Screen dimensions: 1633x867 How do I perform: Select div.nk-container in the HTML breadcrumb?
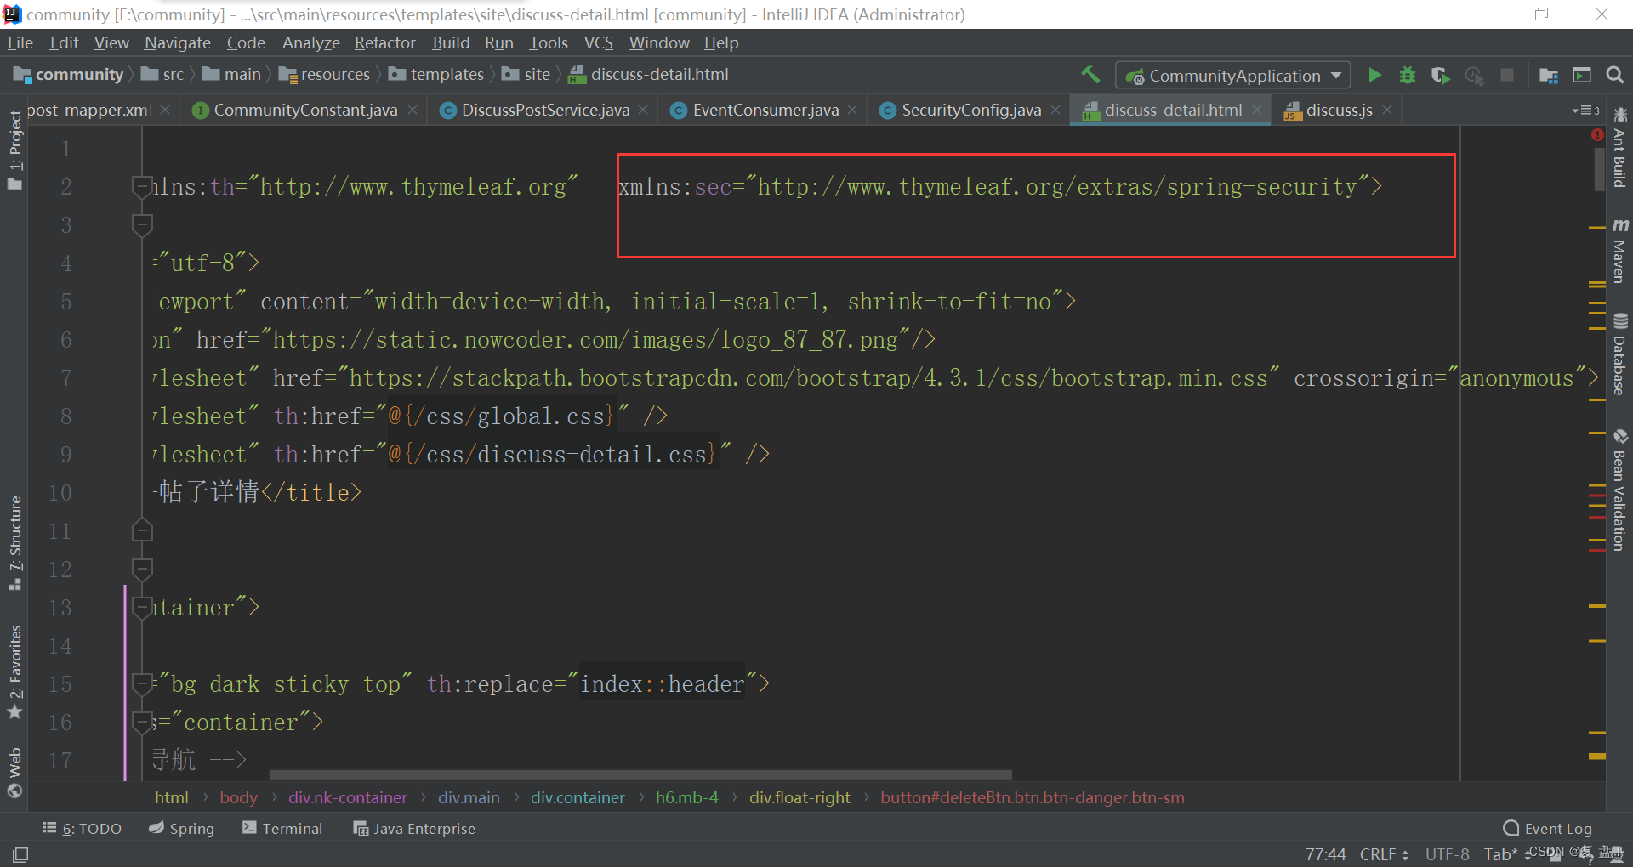347,797
